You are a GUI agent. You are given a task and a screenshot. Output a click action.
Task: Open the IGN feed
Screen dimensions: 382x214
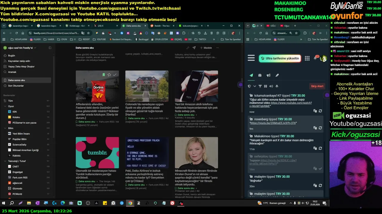tap(27, 112)
